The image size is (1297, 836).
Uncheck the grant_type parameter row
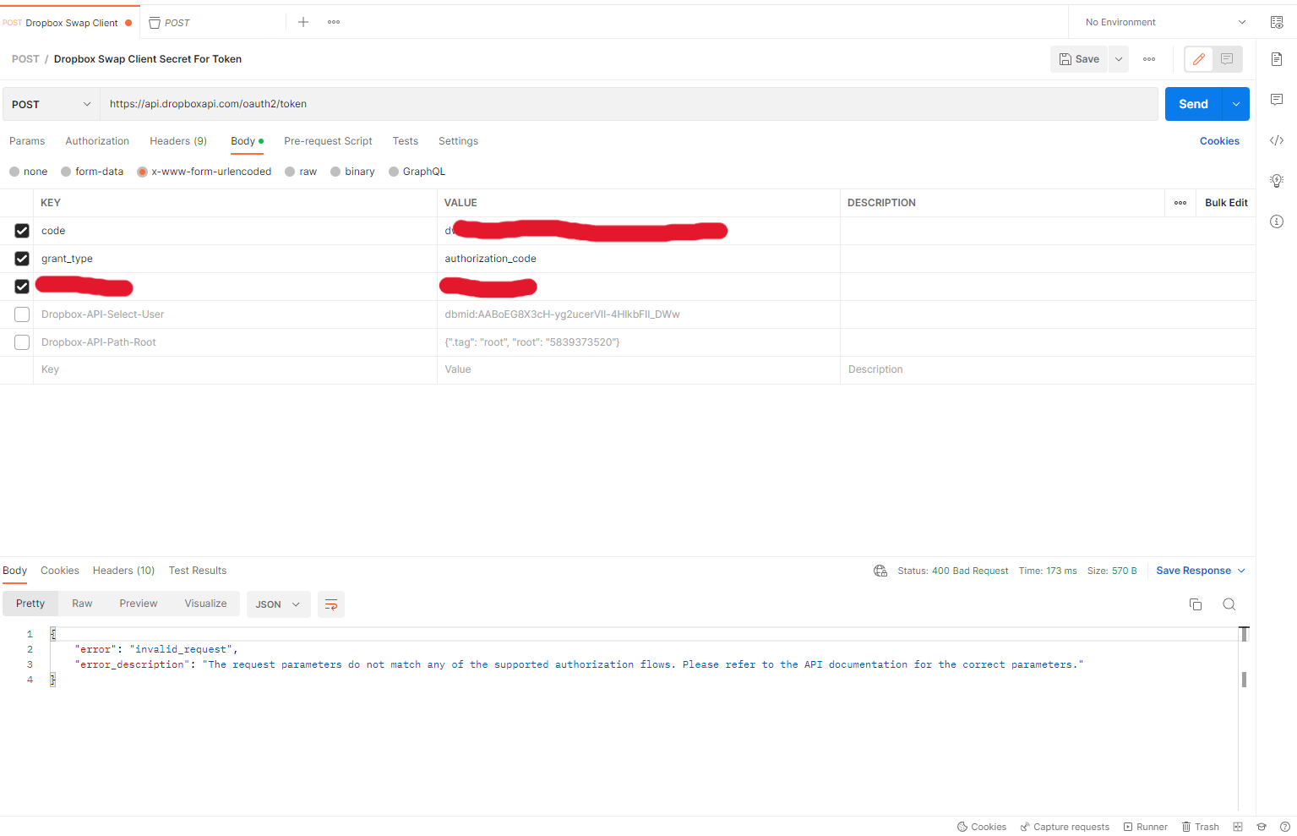click(22, 259)
